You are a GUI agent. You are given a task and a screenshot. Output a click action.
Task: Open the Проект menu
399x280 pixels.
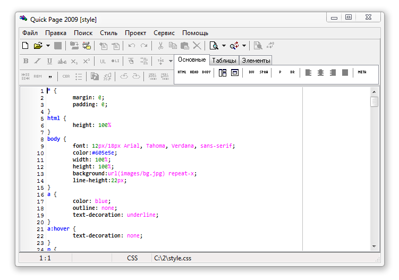(x=135, y=33)
